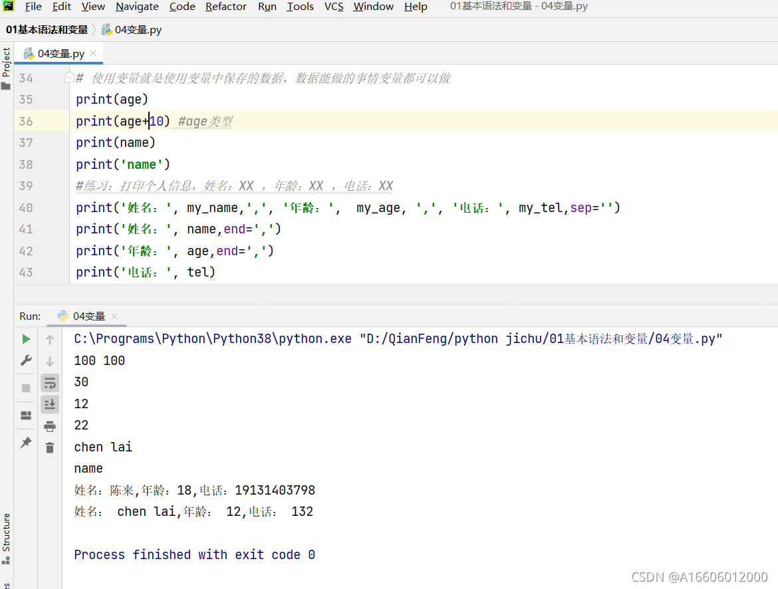Place cursor on print(age) line 35
This screenshot has width=778, height=589.
pos(112,99)
